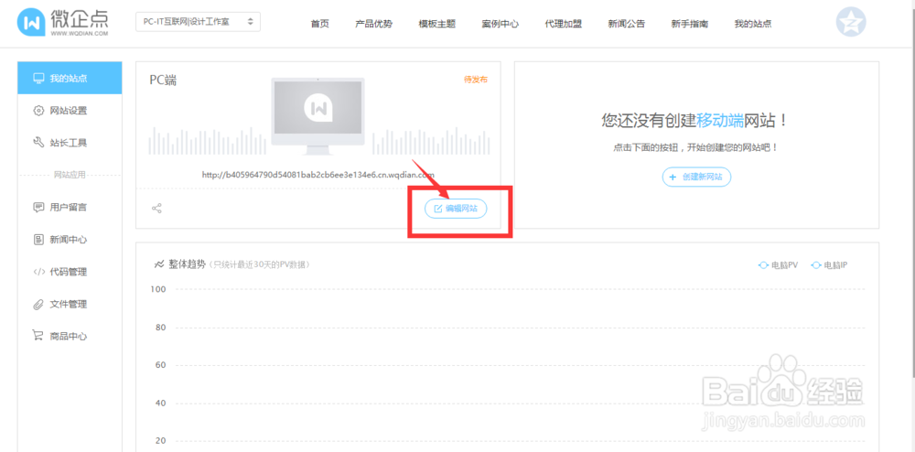Open 文件管理 in the sidebar

pos(70,304)
